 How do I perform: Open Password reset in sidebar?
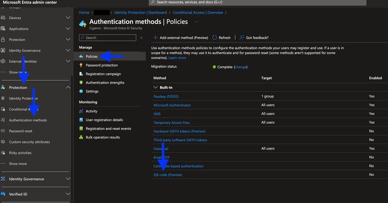click(21, 131)
